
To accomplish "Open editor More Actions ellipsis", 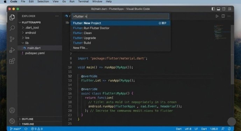I will (x=229, y=16).
